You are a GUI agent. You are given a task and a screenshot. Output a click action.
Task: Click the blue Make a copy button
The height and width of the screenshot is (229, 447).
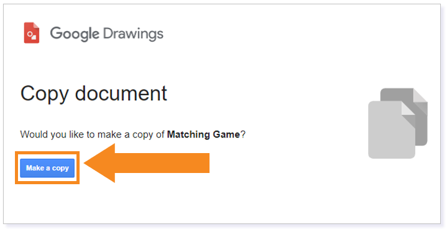click(x=47, y=168)
